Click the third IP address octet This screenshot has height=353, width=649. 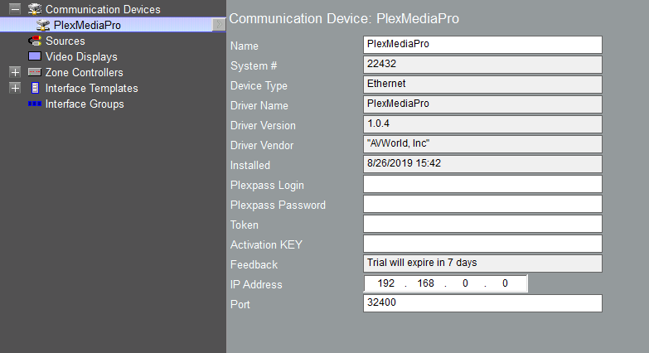tap(465, 283)
